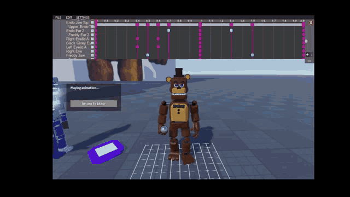Click Endo Ear 2 key icon at 0.7
The height and width of the screenshot is (197, 350).
click(x=169, y=31)
